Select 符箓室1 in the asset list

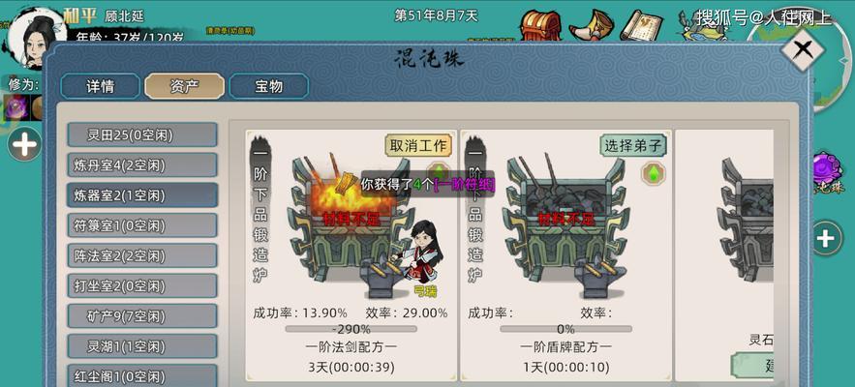pyautogui.click(x=142, y=225)
